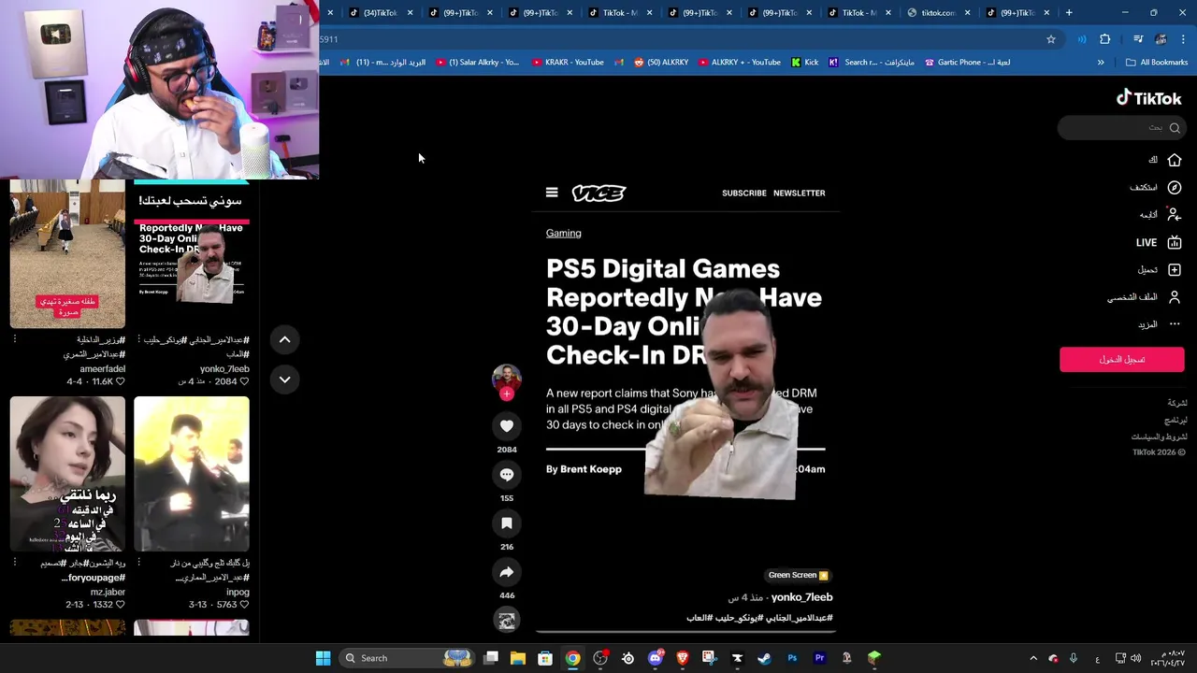1197x673 pixels.
Task: Open the creator's profile avatar
Action: pos(507,378)
